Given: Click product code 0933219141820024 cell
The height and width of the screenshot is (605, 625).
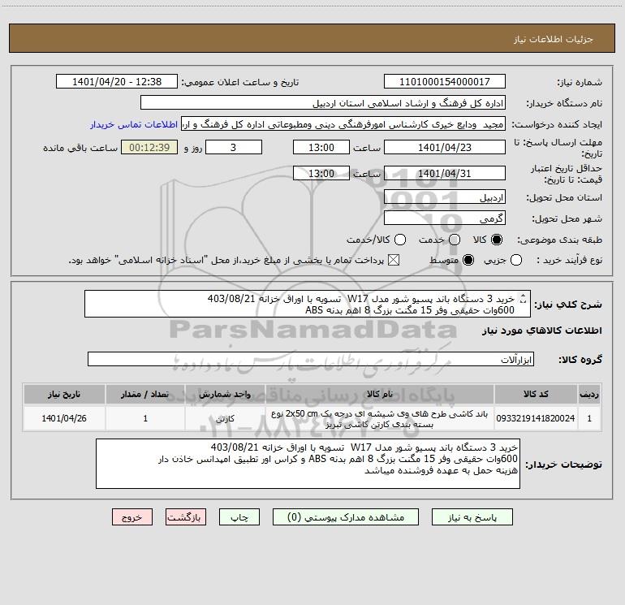Looking at the screenshot, I should 536,418.
